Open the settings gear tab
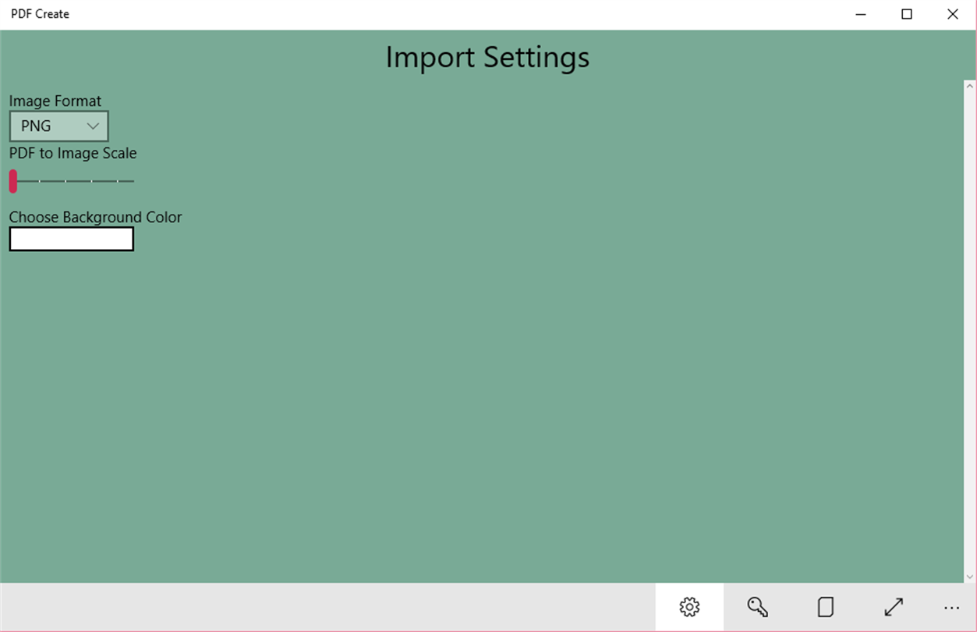977x632 pixels. coord(689,607)
